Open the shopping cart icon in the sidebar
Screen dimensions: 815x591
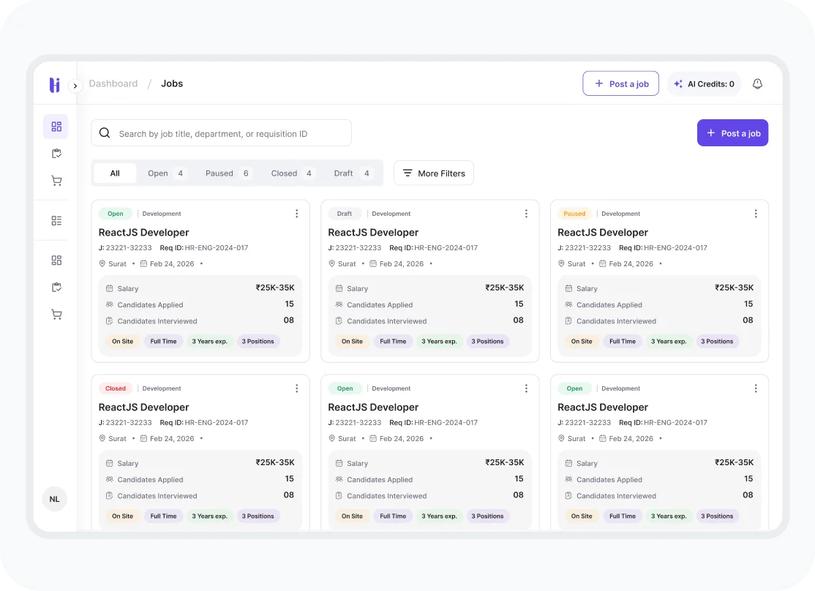tap(56, 180)
